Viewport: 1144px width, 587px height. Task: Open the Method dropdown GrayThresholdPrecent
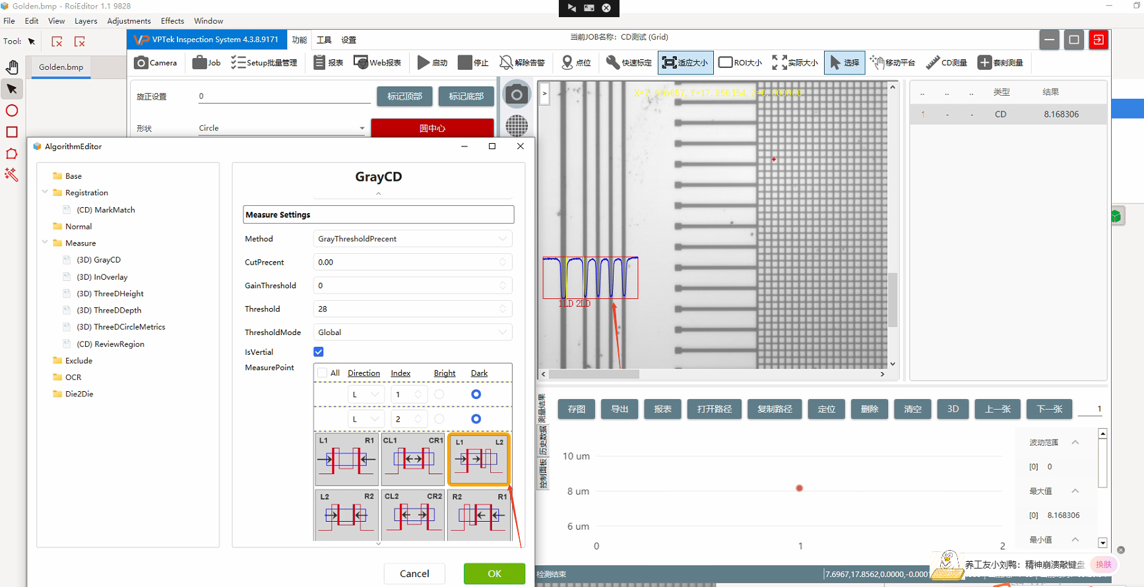[x=412, y=239]
